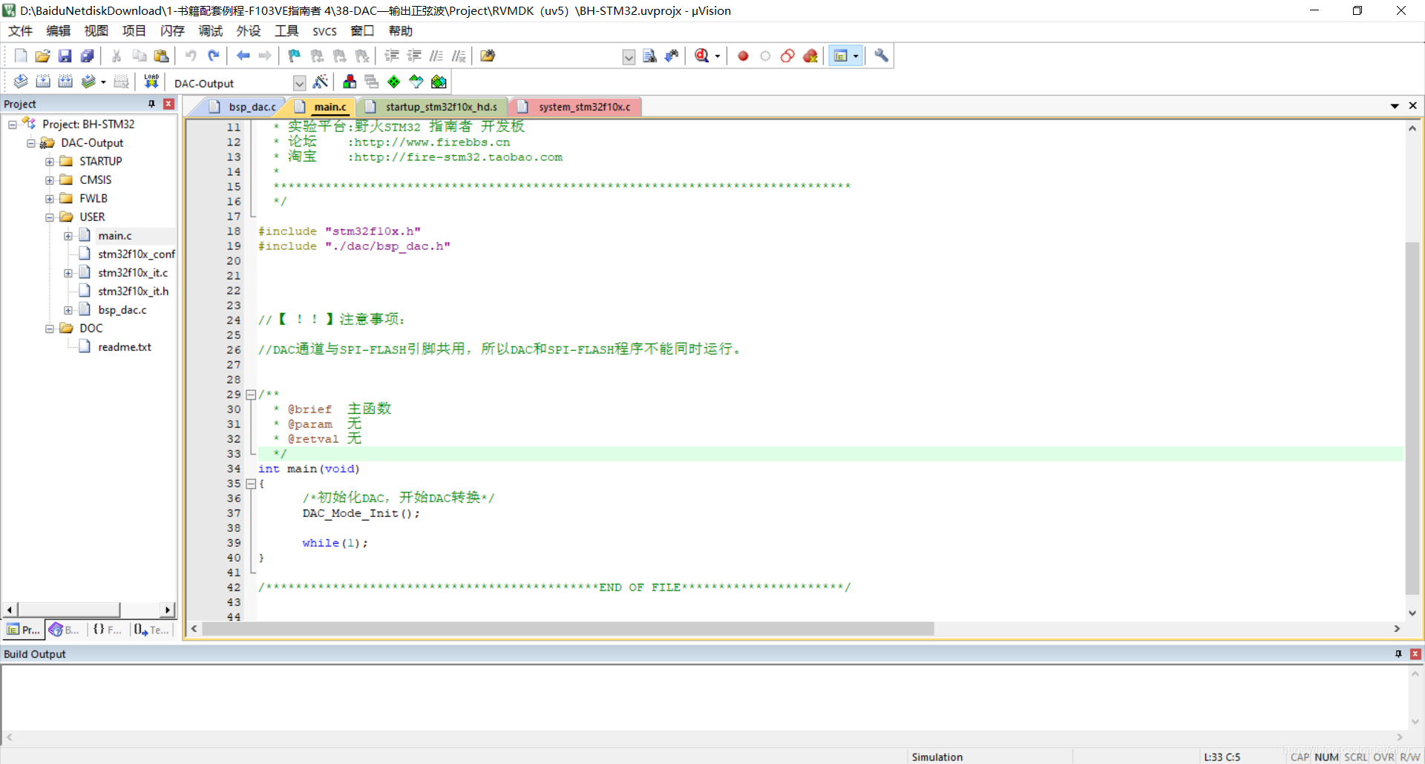Comment selection toolbar icon
The width and height of the screenshot is (1425, 764).
436,56
